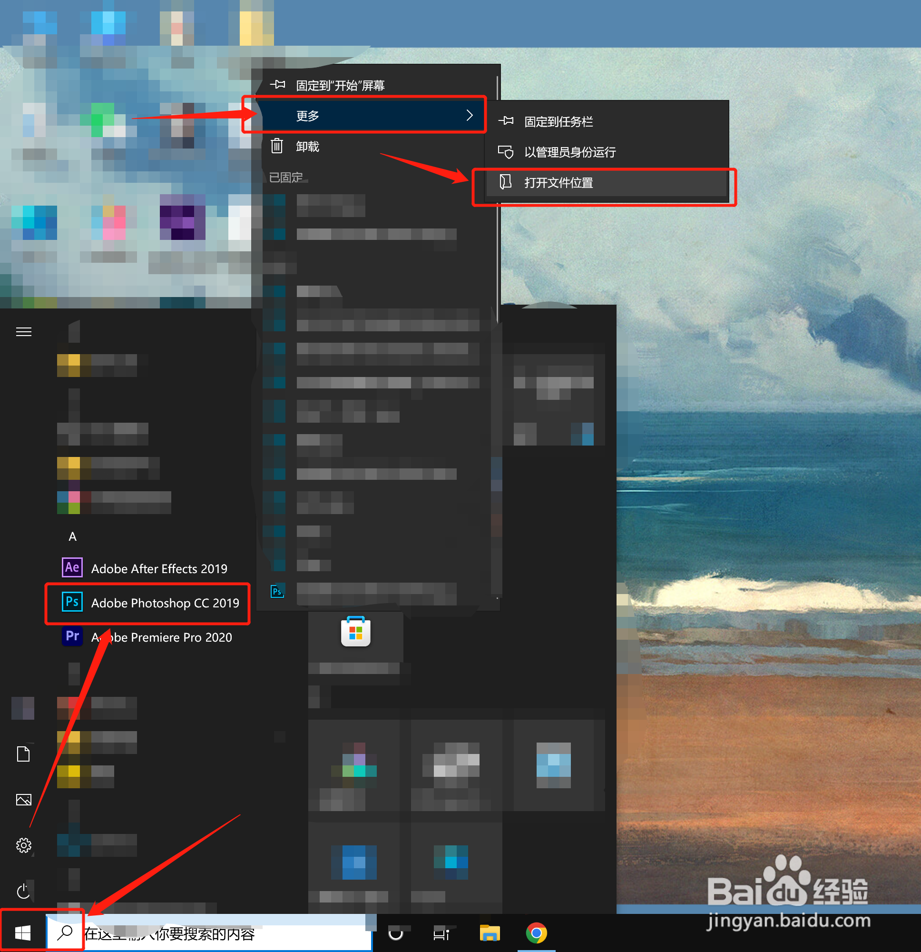The height and width of the screenshot is (952, 921).
Task: Choose 固定到"开始"屏幕 in the context menu
Action: point(379,86)
